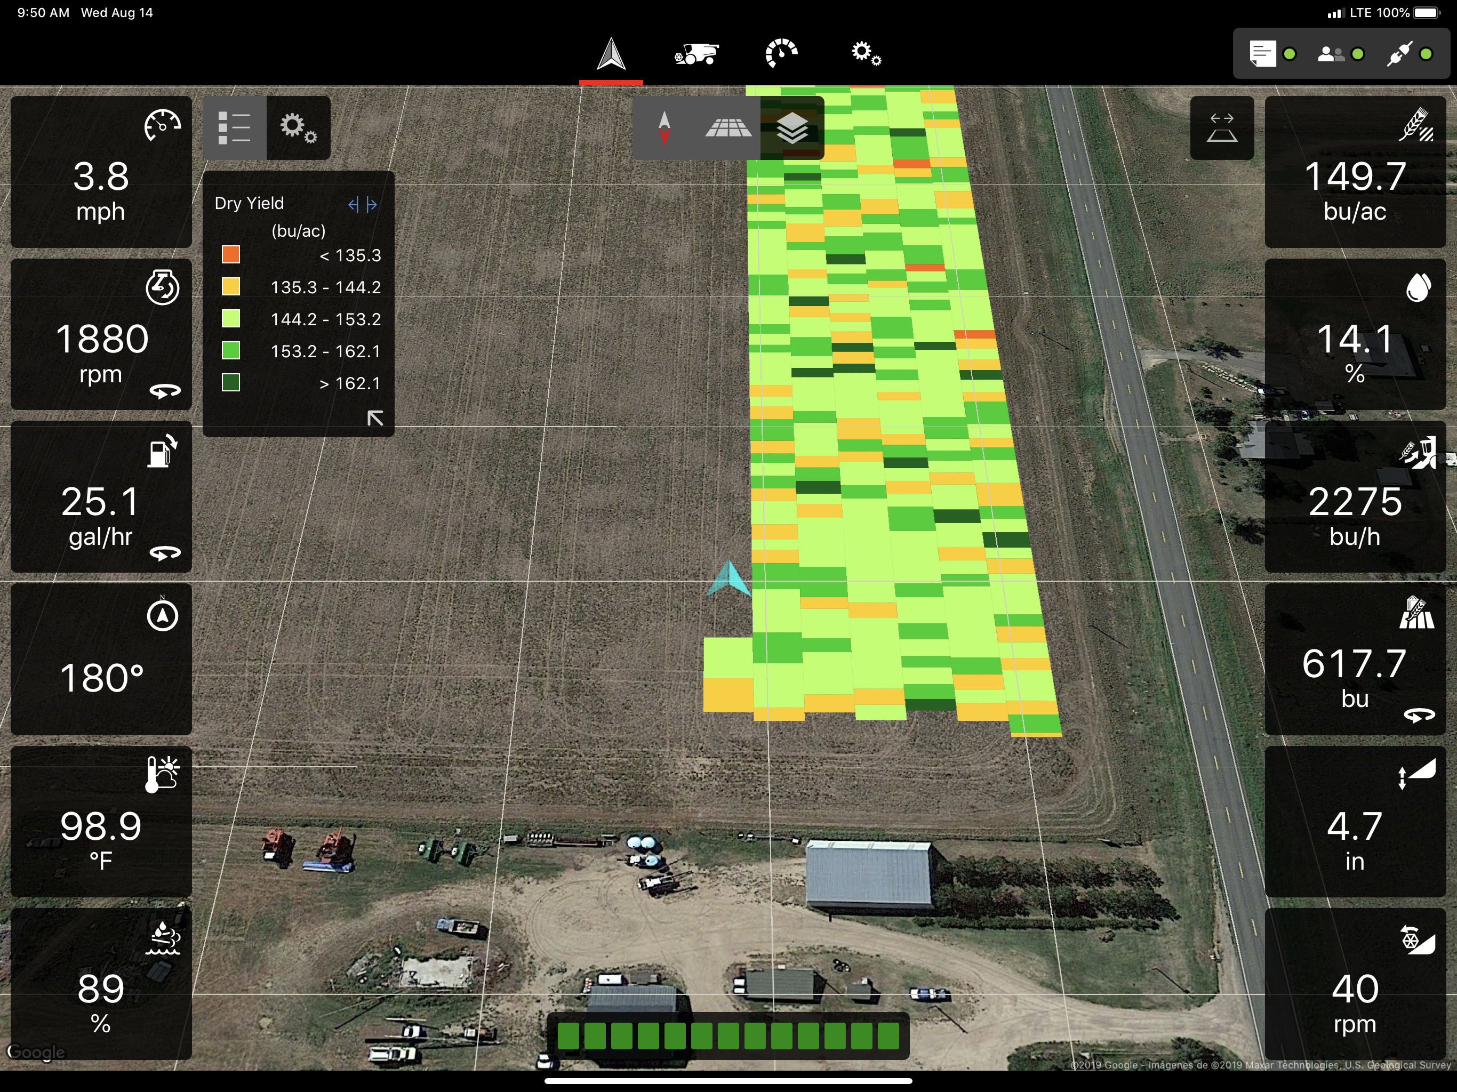The width and height of the screenshot is (1457, 1092).
Task: Select the orange below 135.3 swatch
Action: tap(230, 254)
